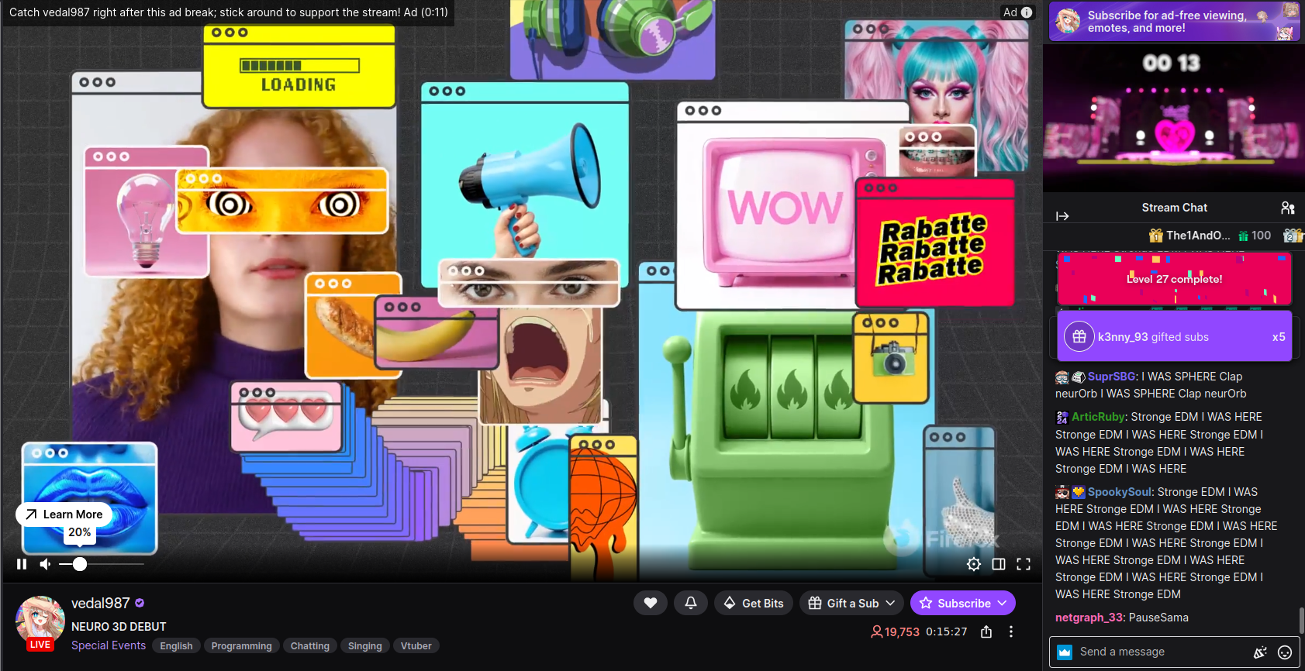Image resolution: width=1305 pixels, height=671 pixels.
Task: Open k3nny_93 gifted subs notification
Action: pyautogui.click(x=1174, y=337)
